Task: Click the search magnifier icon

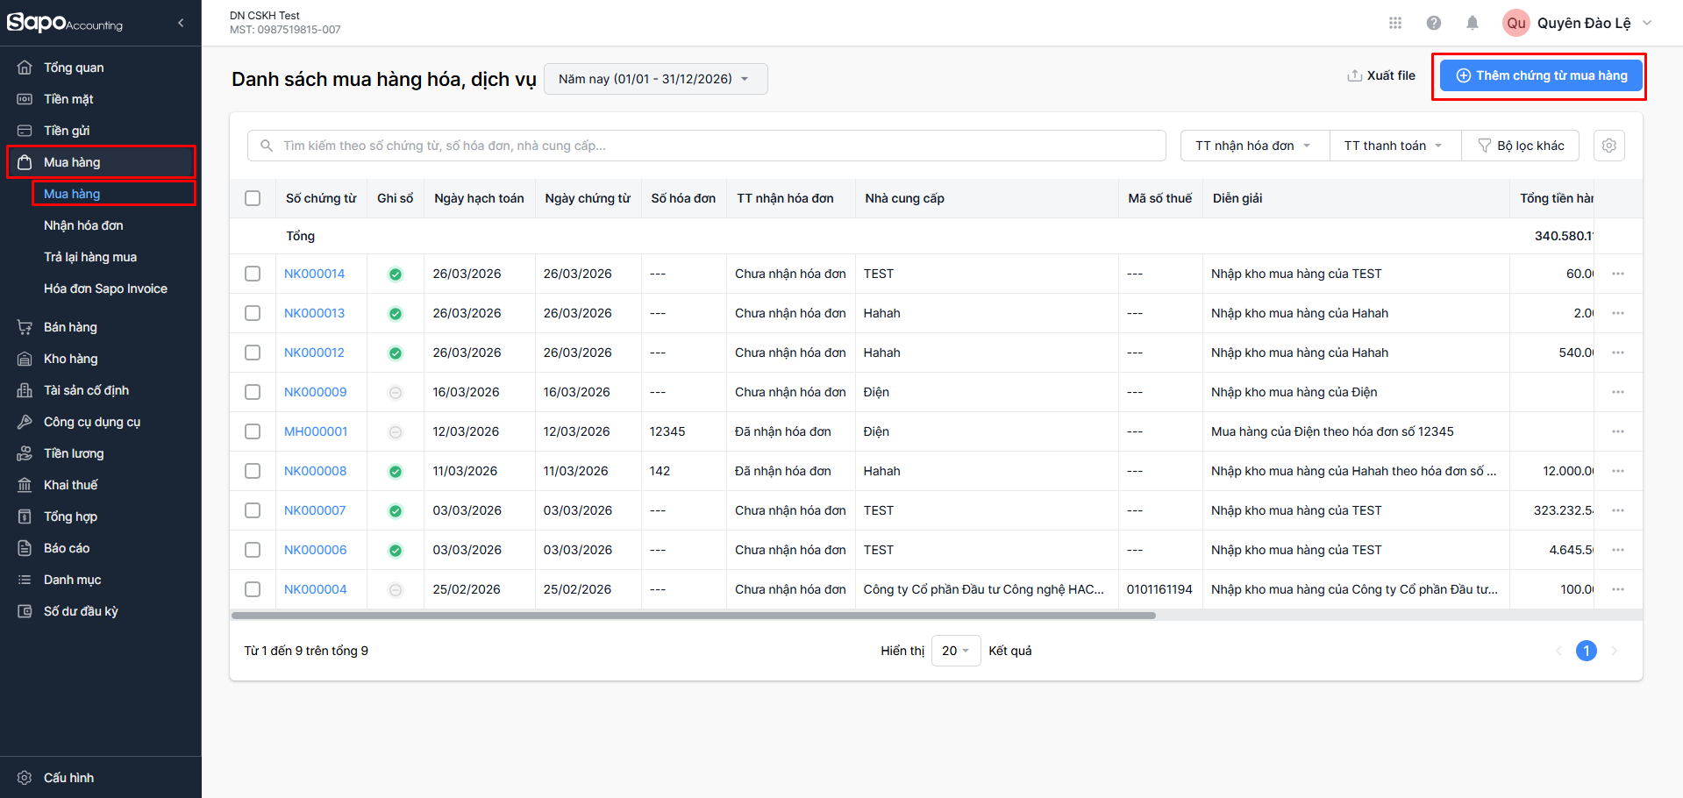Action: tap(267, 146)
